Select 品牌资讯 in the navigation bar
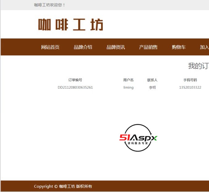 pyautogui.click(x=116, y=47)
